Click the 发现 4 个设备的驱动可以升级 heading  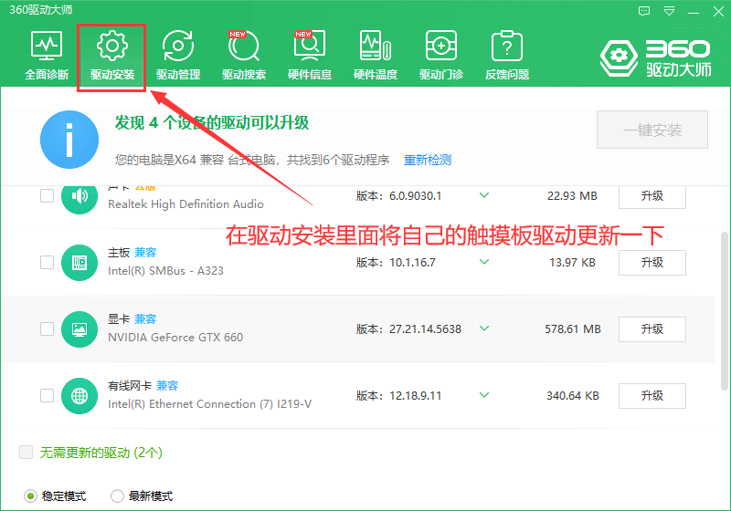click(x=212, y=122)
